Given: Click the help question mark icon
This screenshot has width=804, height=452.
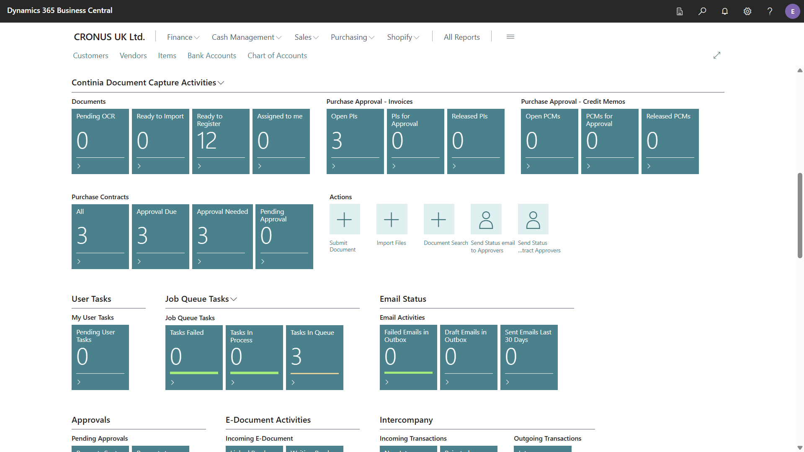Looking at the screenshot, I should (770, 11).
